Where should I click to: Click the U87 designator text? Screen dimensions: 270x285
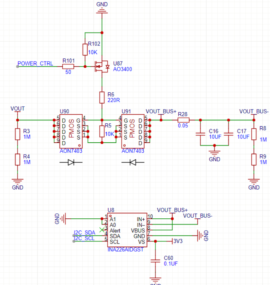[x=118, y=63]
